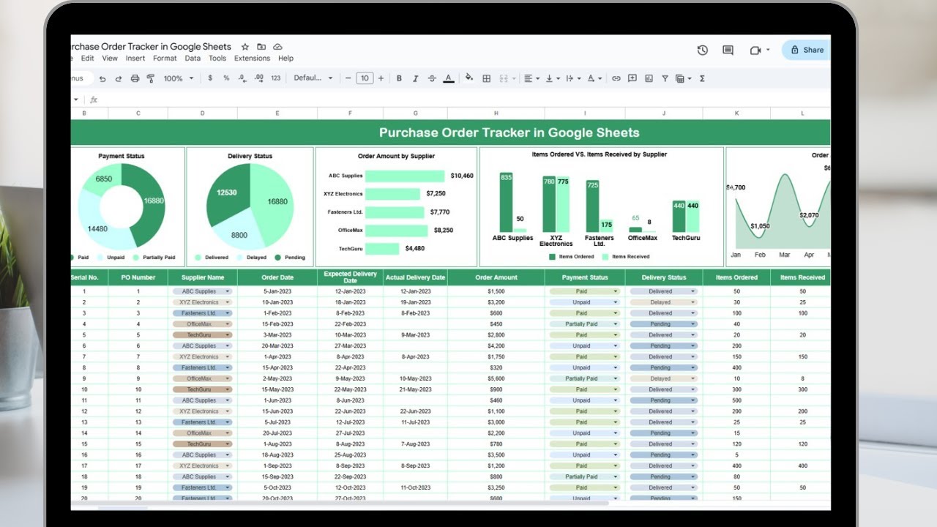Insert a chart from toolbar
The height and width of the screenshot is (527, 937).
coord(649,78)
